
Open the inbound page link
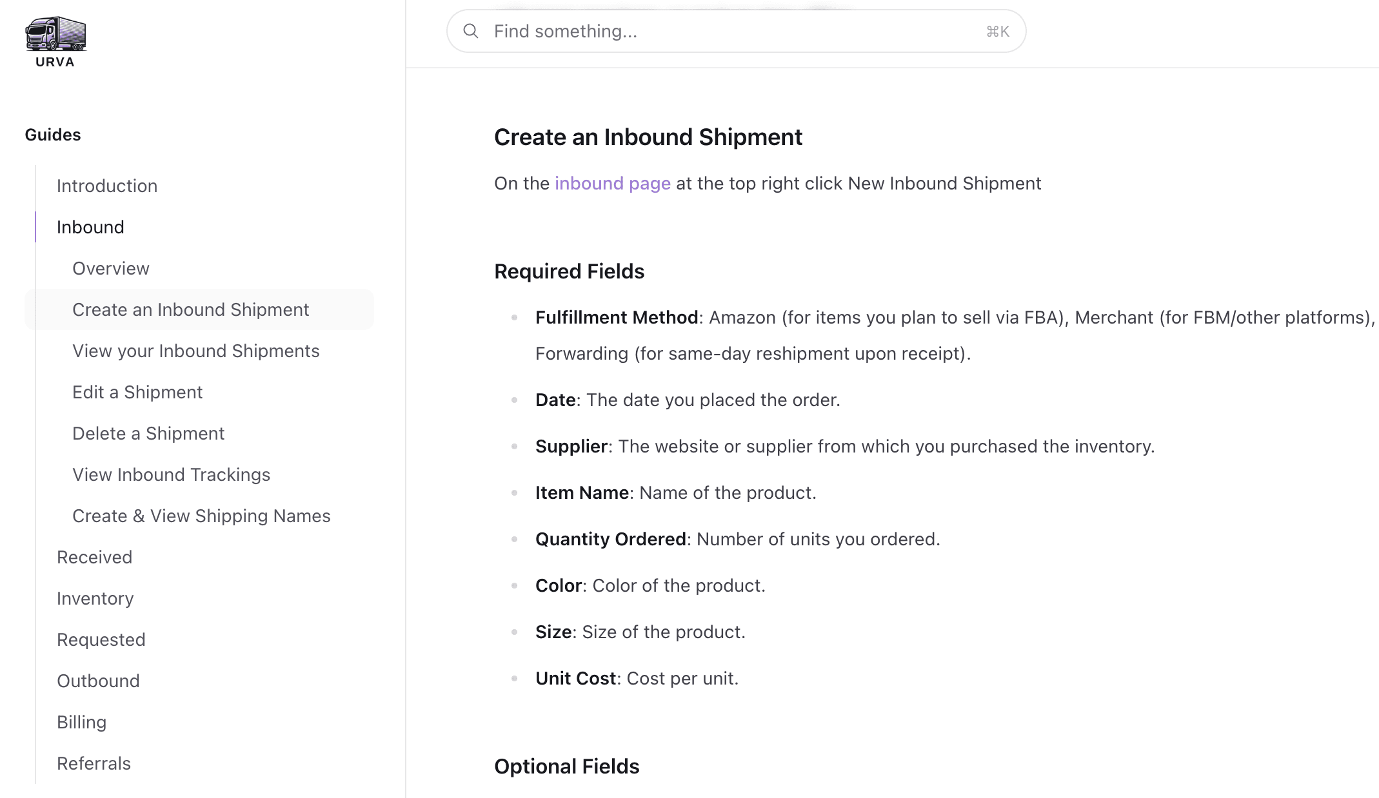point(612,183)
